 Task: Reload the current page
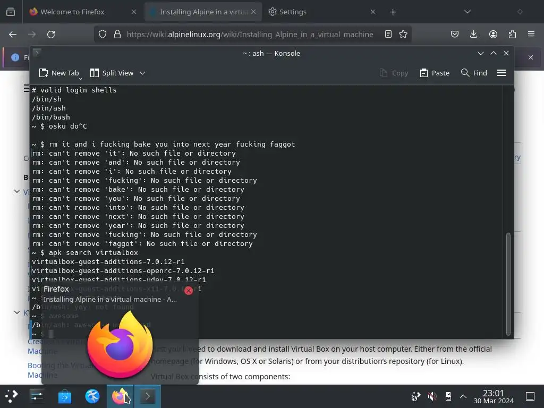(x=51, y=35)
